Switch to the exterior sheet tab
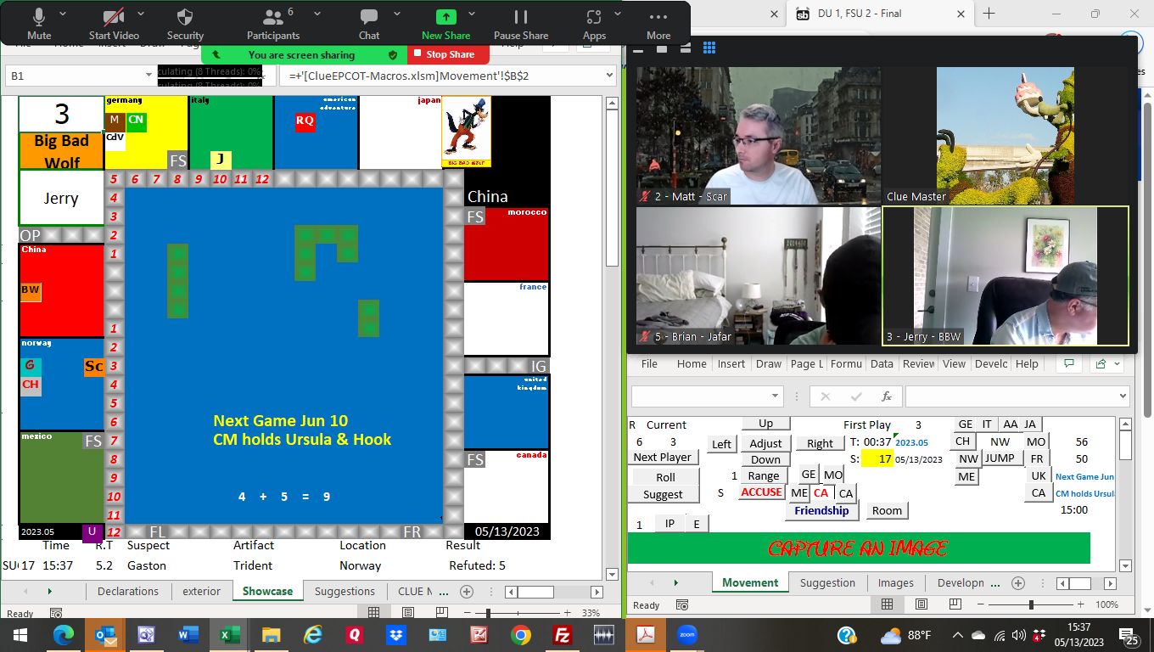The width and height of the screenshot is (1154, 652). 202,591
